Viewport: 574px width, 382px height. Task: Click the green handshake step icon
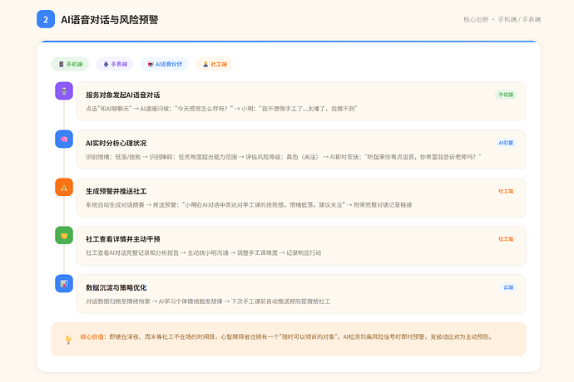(x=64, y=235)
